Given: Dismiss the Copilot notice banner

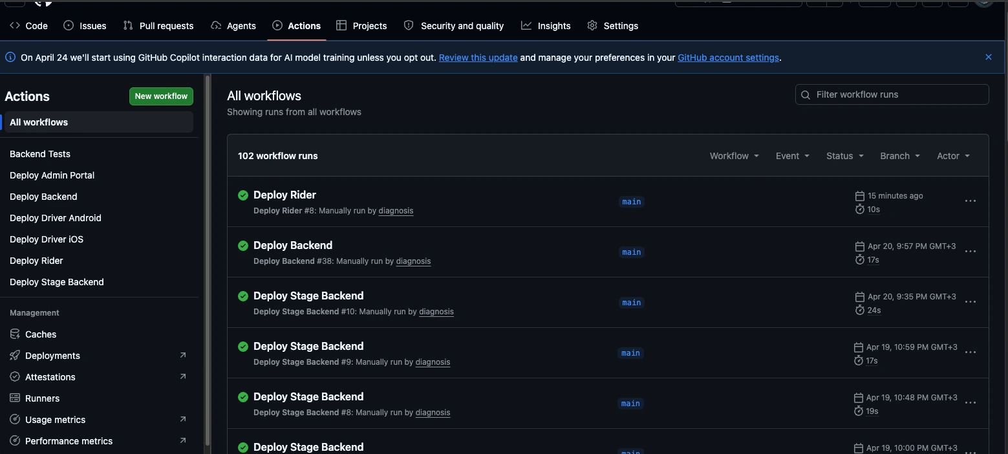Looking at the screenshot, I should click(x=988, y=57).
